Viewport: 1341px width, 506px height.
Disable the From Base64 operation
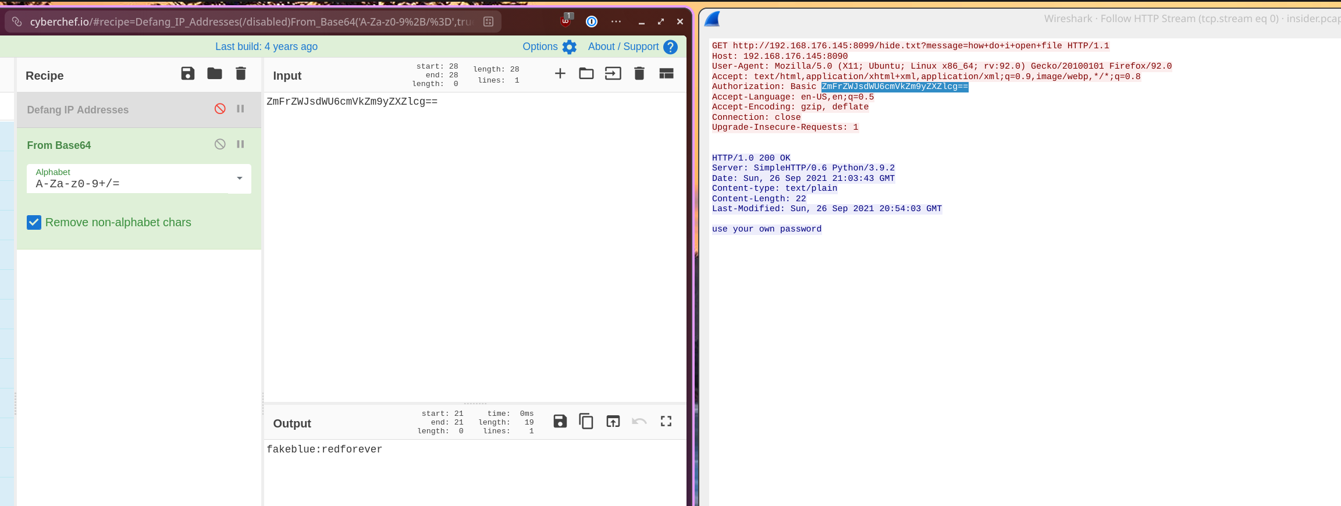[220, 145]
